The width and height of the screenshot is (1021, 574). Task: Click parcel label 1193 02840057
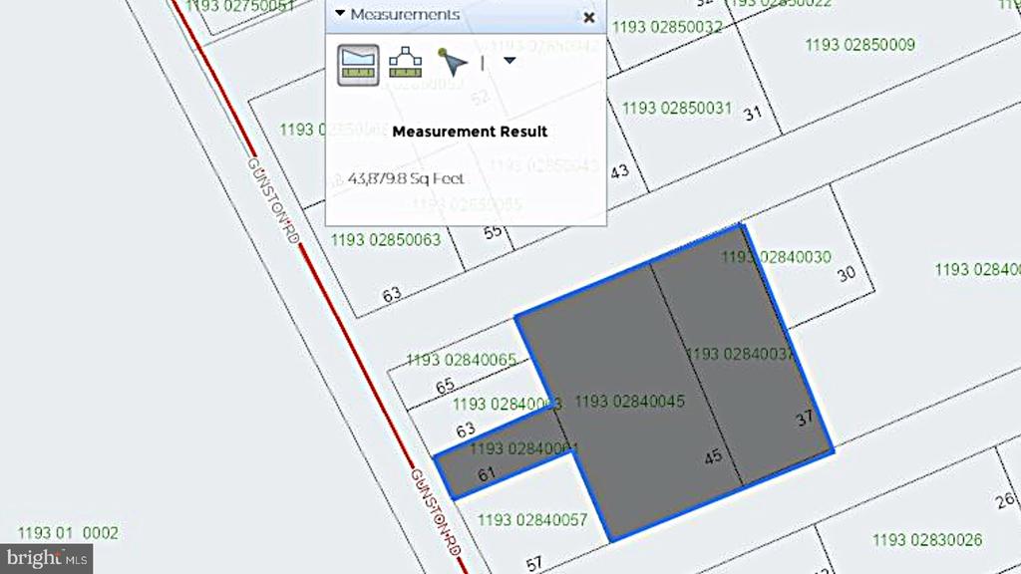(532, 520)
